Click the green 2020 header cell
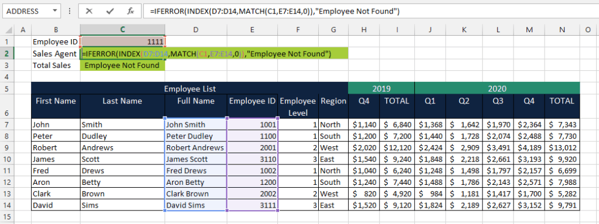This screenshot has width=599, height=224. 497,89
